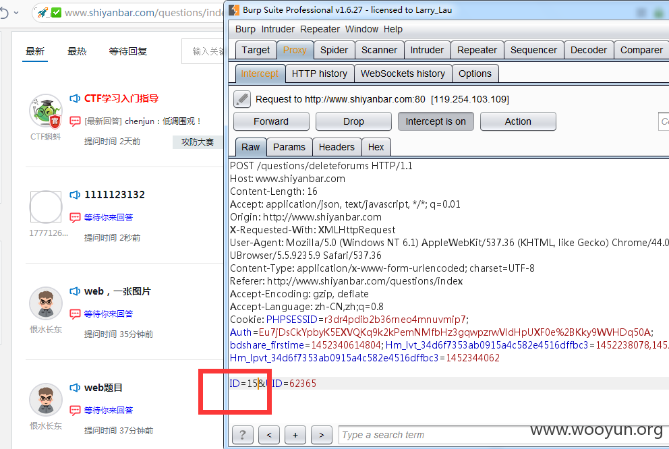The image size is (669, 449).
Task: Select the 最新 tab on the questions page
Action: (x=35, y=52)
